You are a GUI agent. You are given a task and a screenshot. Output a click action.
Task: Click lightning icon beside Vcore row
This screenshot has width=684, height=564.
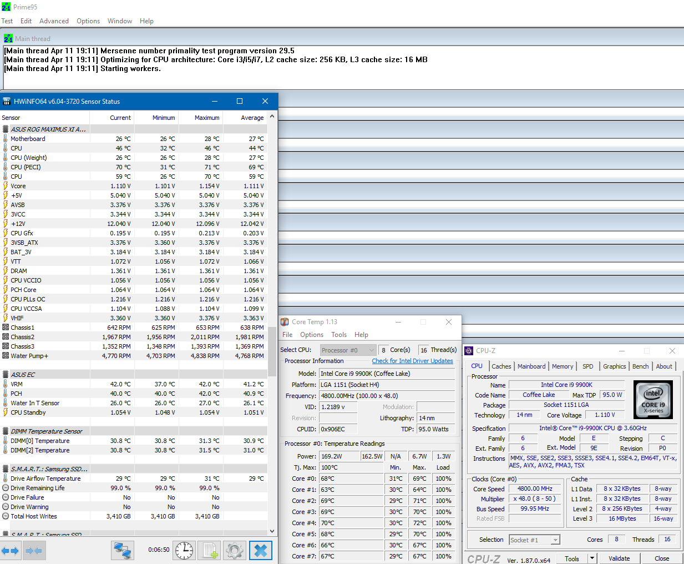tap(6, 186)
